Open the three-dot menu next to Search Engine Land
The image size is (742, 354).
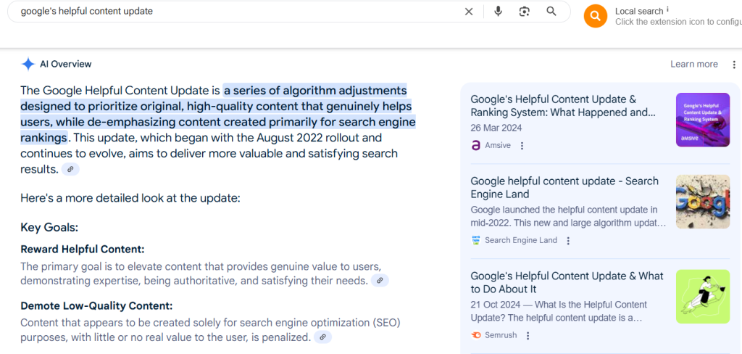[568, 241]
